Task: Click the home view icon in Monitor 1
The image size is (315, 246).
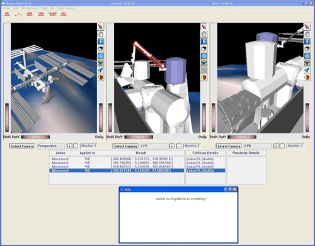Action: click(101, 48)
